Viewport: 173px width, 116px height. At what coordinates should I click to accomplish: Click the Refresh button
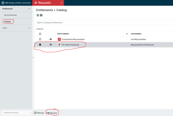click(39, 113)
